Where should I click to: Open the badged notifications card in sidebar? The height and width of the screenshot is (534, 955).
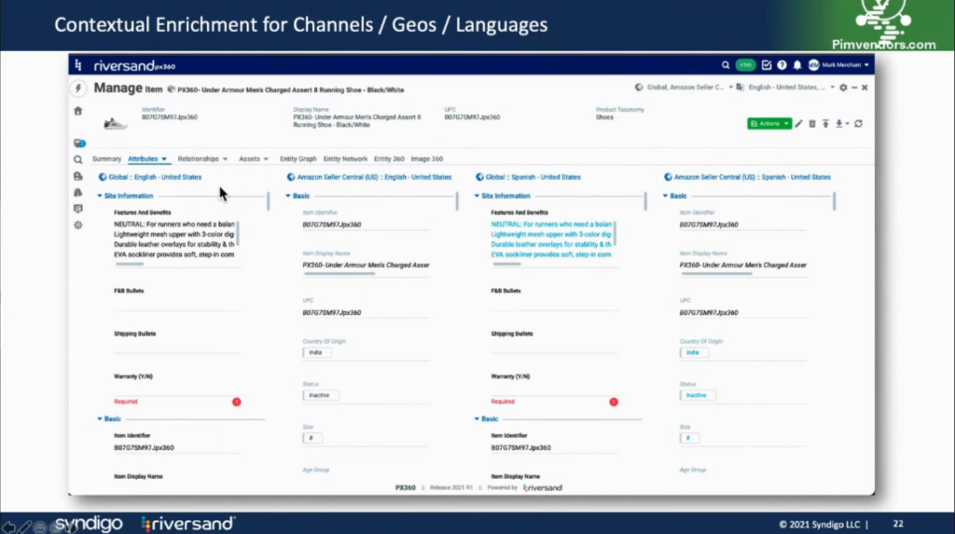(79, 144)
